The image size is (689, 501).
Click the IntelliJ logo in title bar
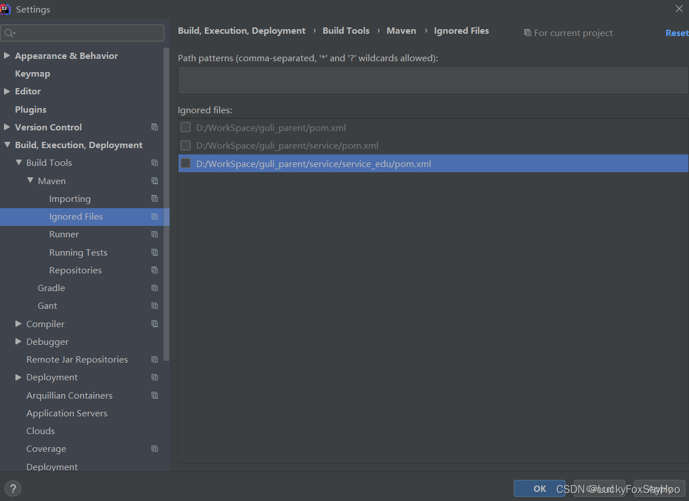pos(5,9)
